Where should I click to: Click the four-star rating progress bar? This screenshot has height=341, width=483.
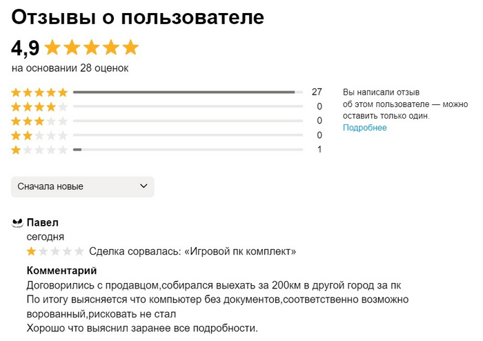188,106
